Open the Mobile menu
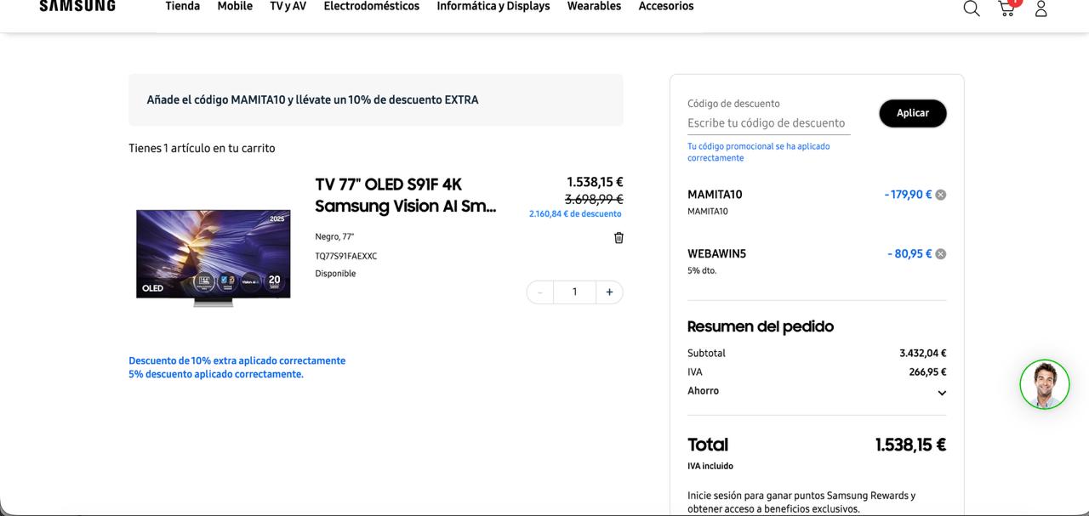 (x=235, y=7)
